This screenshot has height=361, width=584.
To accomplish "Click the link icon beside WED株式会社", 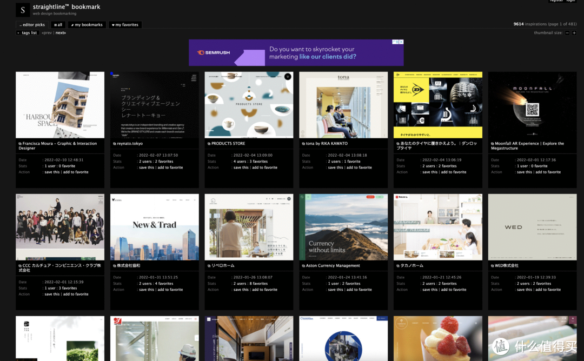I will 493,266.
